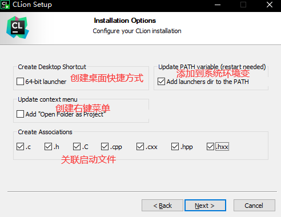Click the Next > button
The image size is (281, 217).
tap(205, 206)
